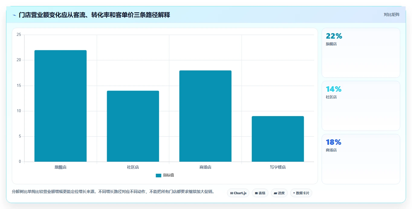This screenshot has width=412, height=209.
Task: Click the 表格 tag button
Action: [x=260, y=193]
